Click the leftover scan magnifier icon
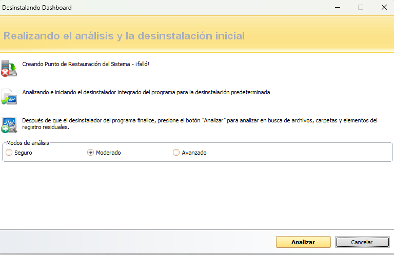The width and height of the screenshot is (394, 255). click(x=9, y=124)
